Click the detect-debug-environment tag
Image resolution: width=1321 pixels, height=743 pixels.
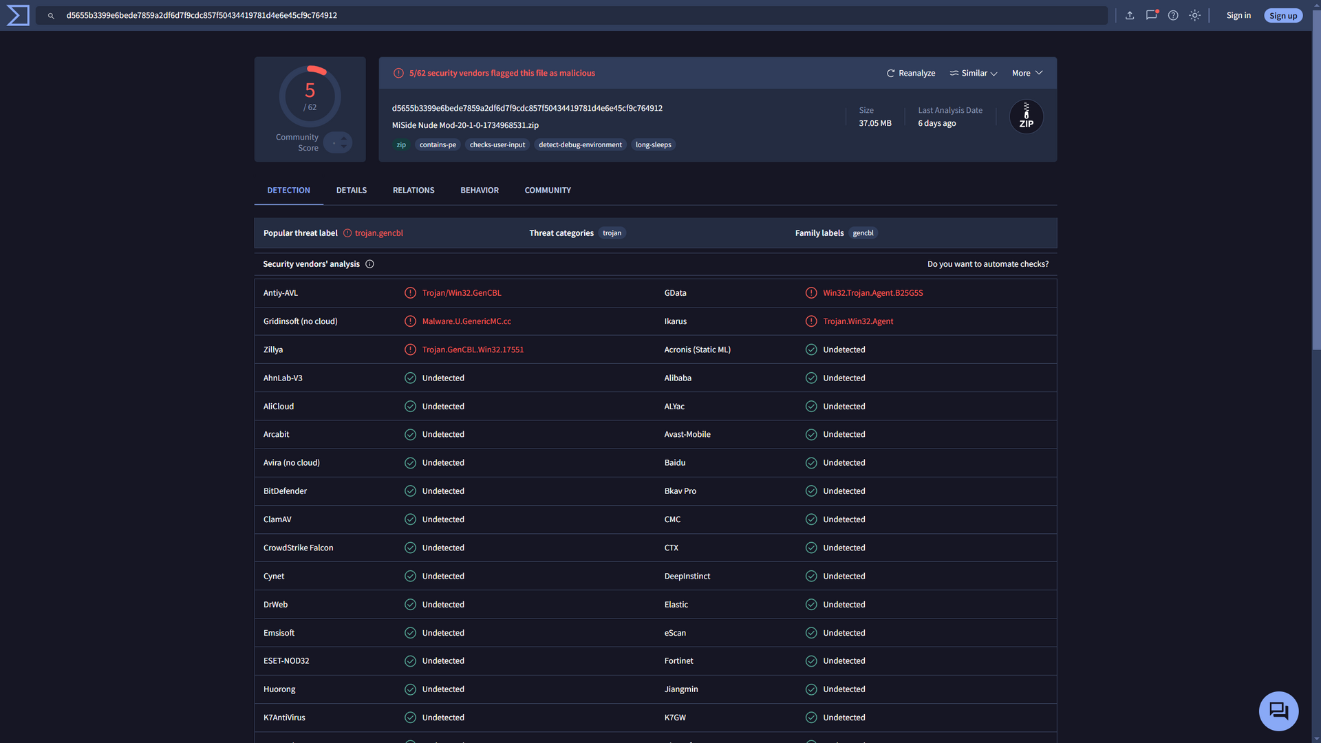coord(580,145)
